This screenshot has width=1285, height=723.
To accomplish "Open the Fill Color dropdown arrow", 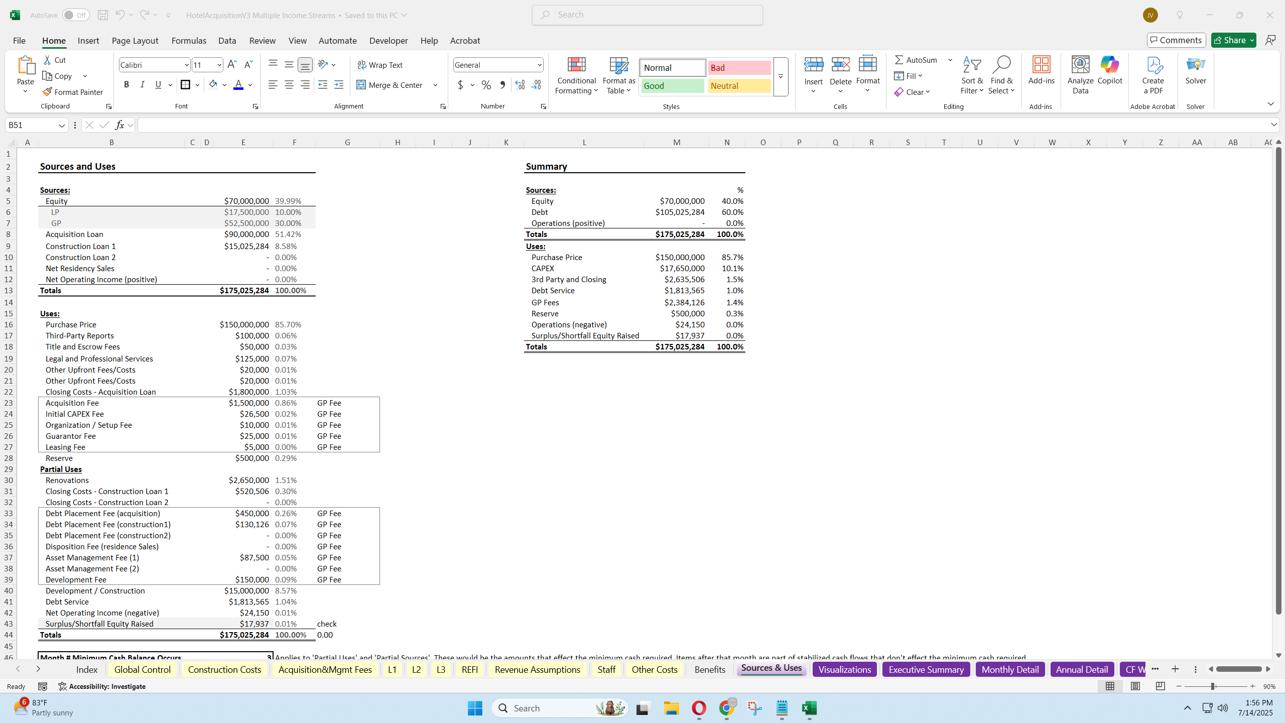I will pyautogui.click(x=224, y=84).
